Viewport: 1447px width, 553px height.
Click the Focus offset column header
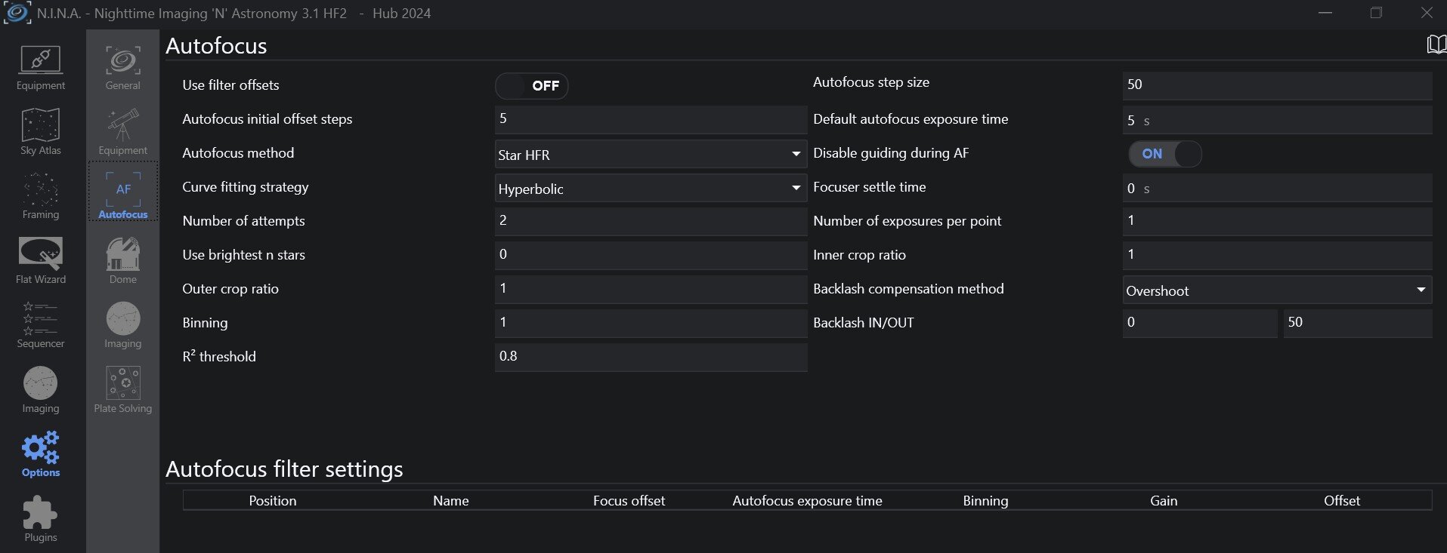coord(629,501)
